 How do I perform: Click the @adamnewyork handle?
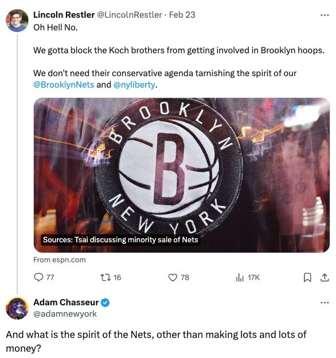65,314
